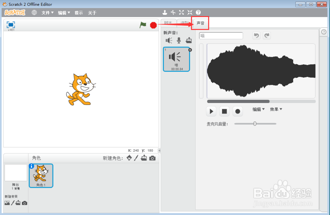The height and width of the screenshot is (215, 330).
Task: Click the 新声音: label
Action: coord(171,33)
